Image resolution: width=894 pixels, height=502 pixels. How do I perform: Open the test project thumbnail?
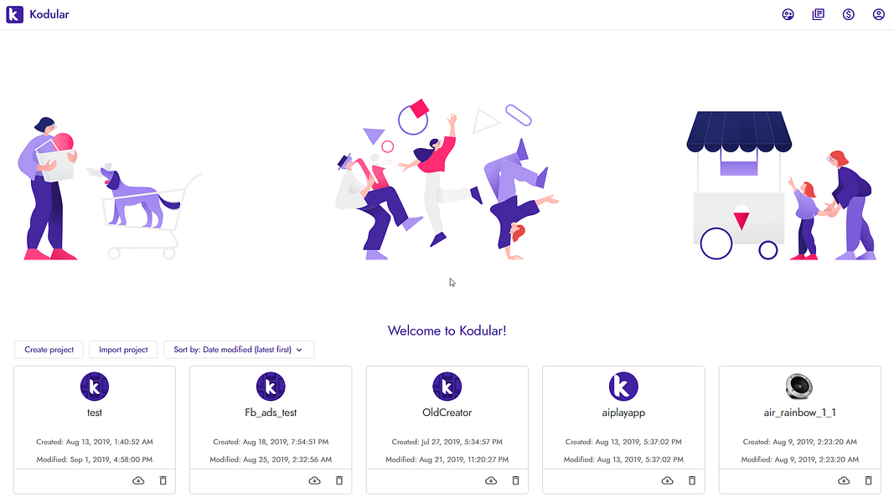(x=94, y=386)
